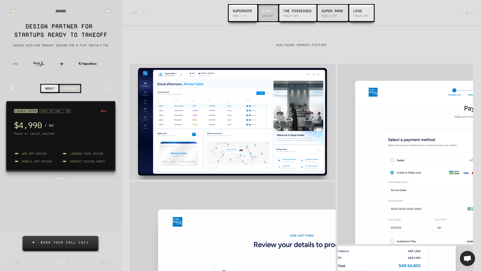
Task: Click progress steps of Policy submission row
Action: (x=251, y=106)
